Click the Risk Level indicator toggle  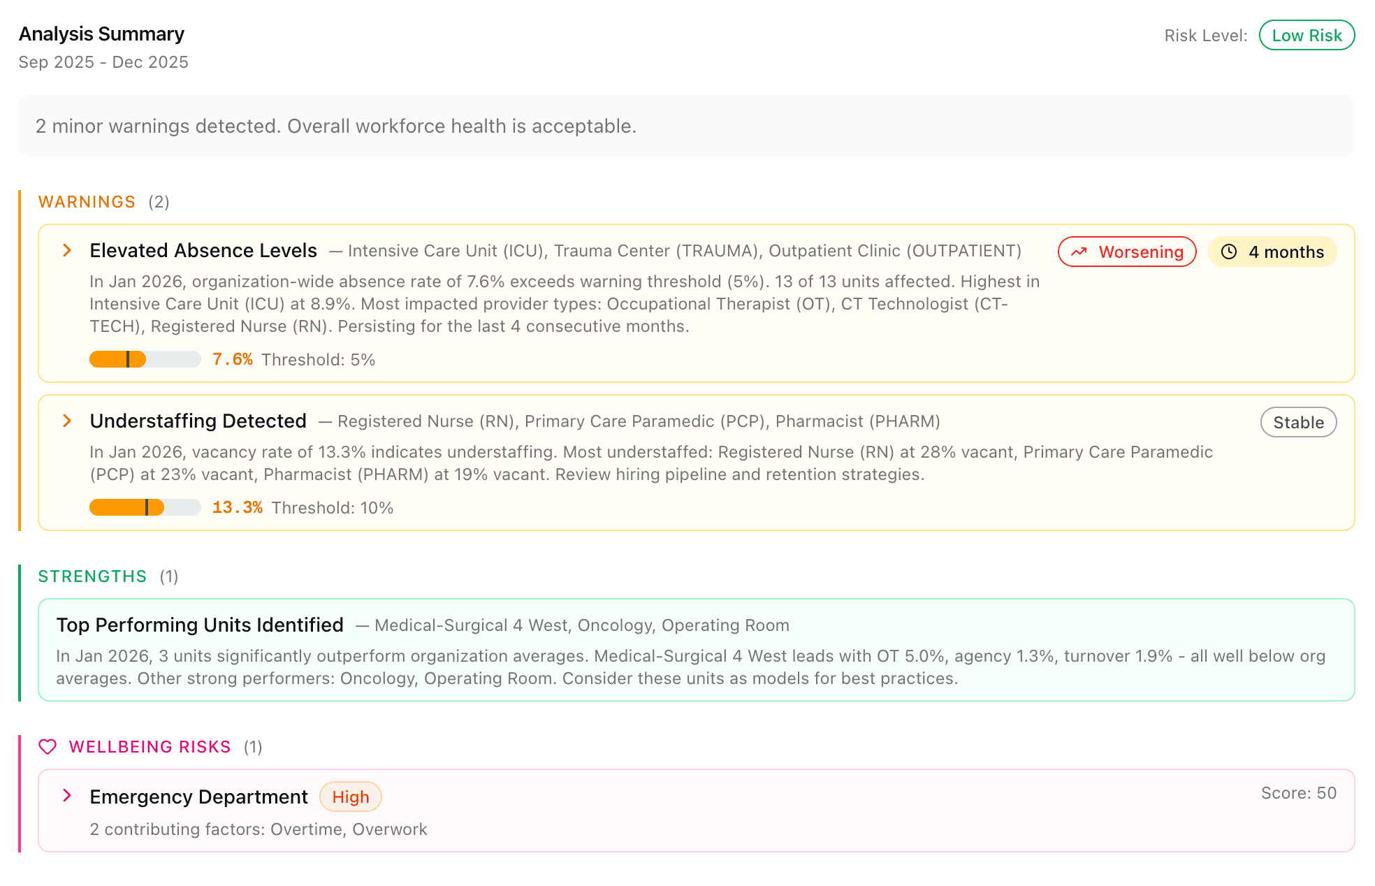pos(1306,35)
